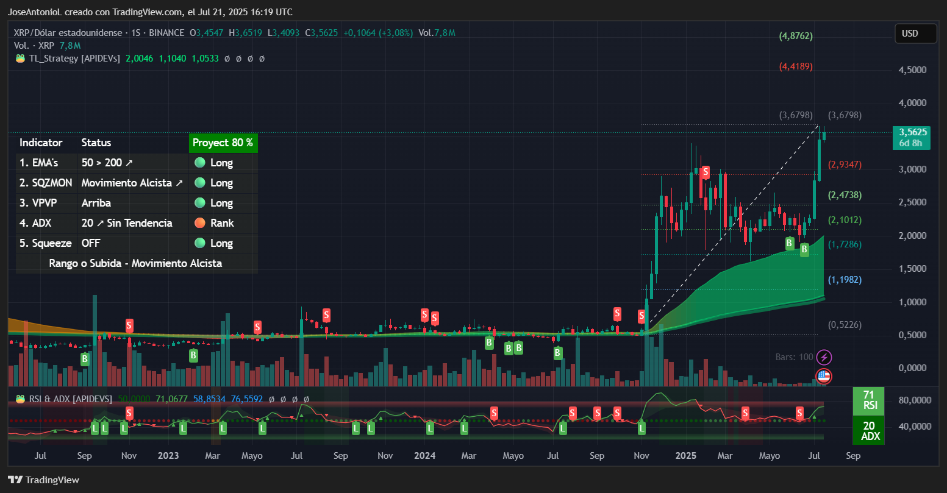Click the TradingView logo in bottom left corner

coord(16,480)
